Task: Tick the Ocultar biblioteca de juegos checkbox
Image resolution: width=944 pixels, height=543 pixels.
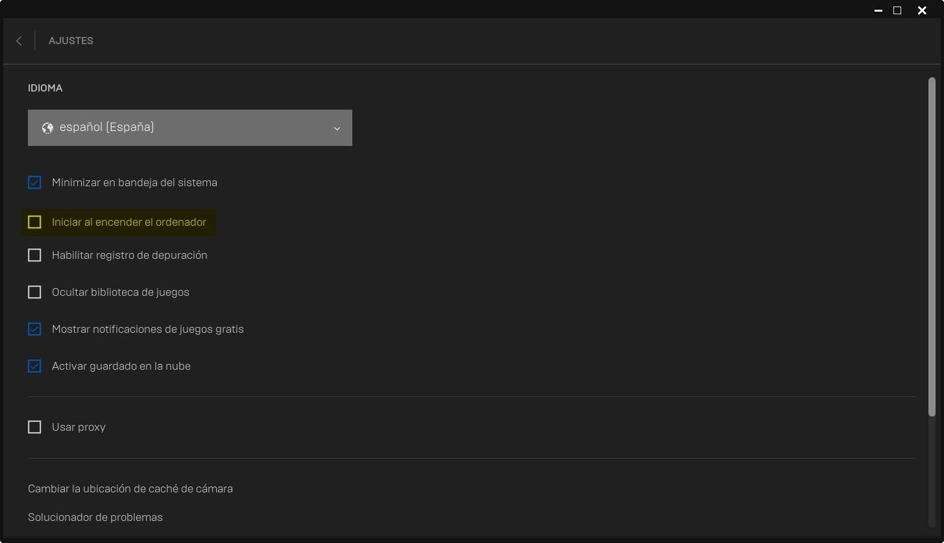Action: pos(34,293)
